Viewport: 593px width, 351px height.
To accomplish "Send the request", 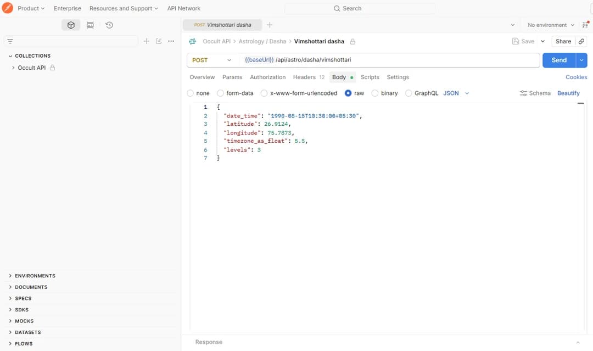I will tap(559, 60).
